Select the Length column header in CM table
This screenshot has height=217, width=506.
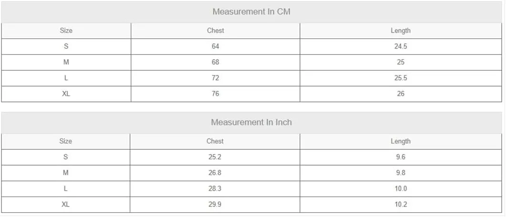coord(401,30)
